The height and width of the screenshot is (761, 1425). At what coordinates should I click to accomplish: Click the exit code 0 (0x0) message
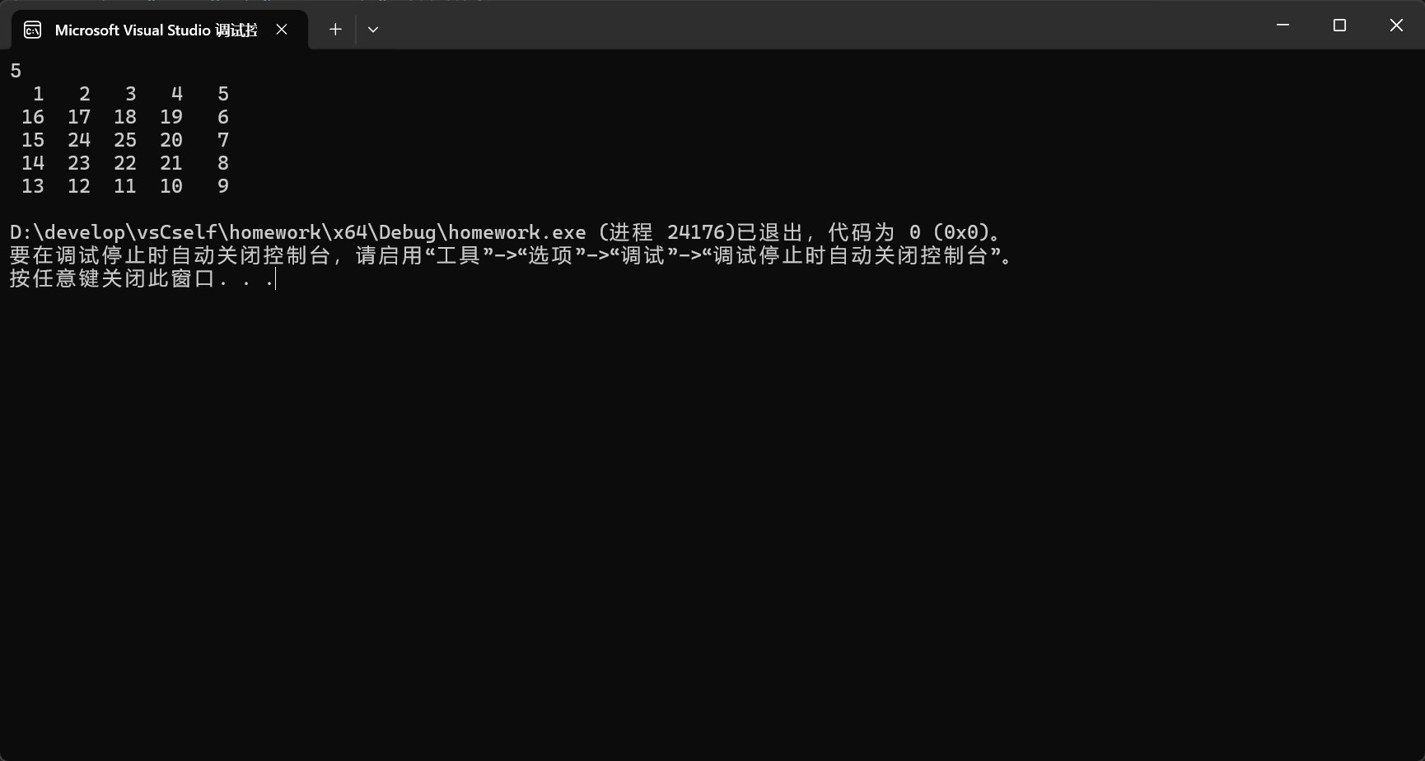(947, 231)
